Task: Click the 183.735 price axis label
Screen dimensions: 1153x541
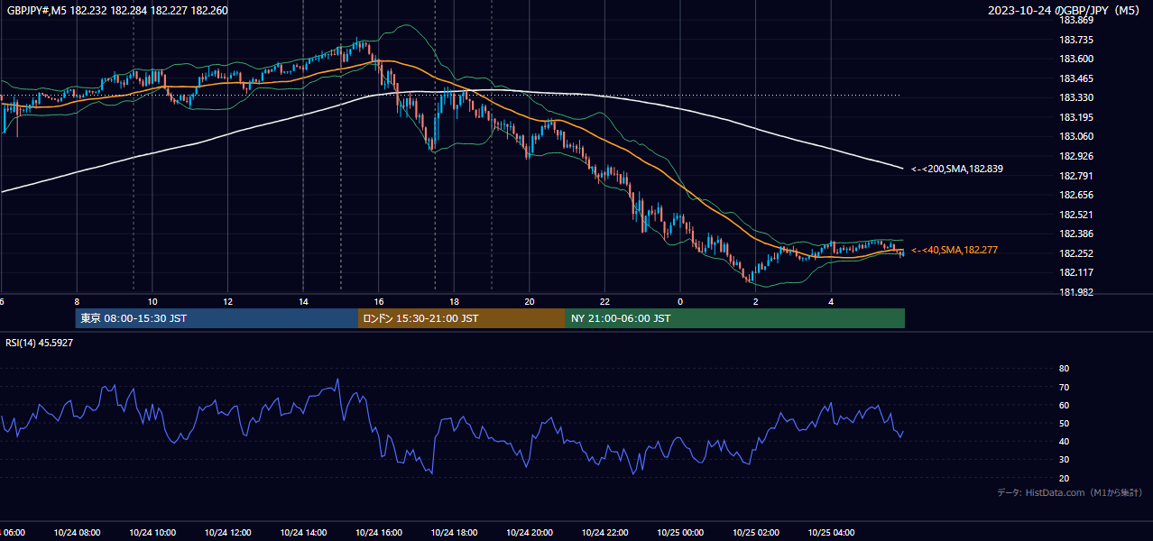Action: click(x=1075, y=40)
